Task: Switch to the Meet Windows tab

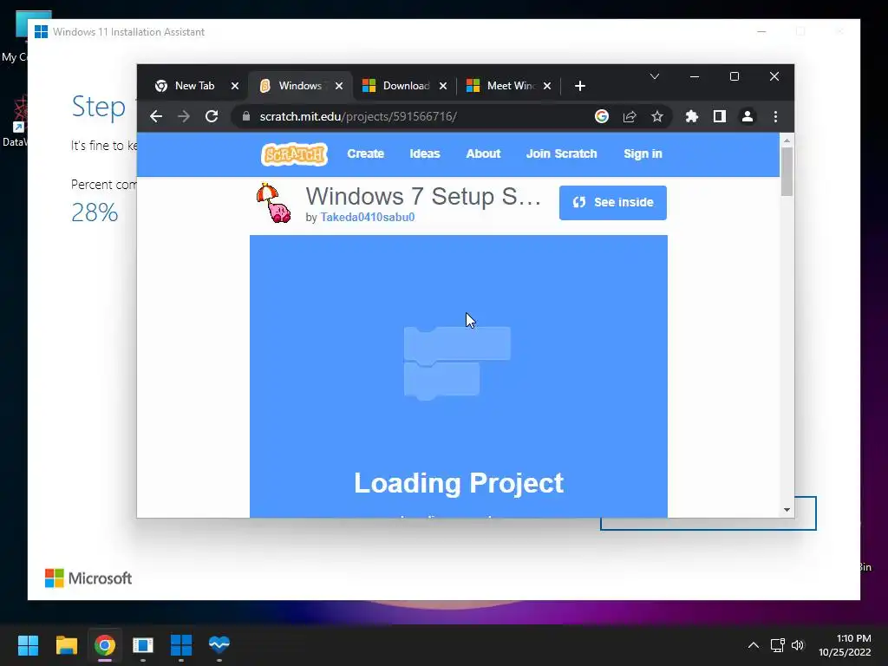Action: [x=510, y=86]
